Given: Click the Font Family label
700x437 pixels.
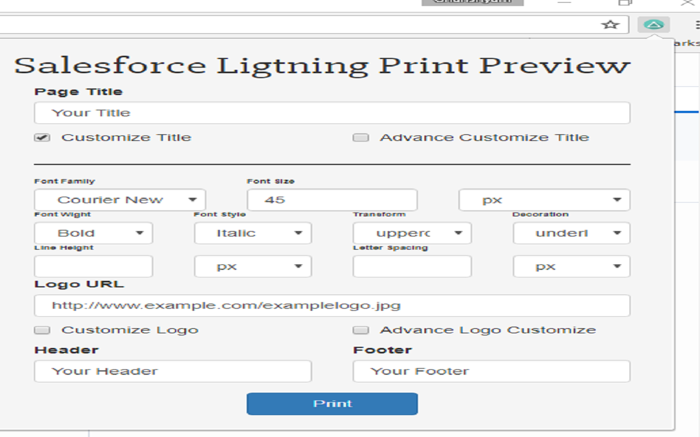Looking at the screenshot, I should pyautogui.click(x=65, y=181).
